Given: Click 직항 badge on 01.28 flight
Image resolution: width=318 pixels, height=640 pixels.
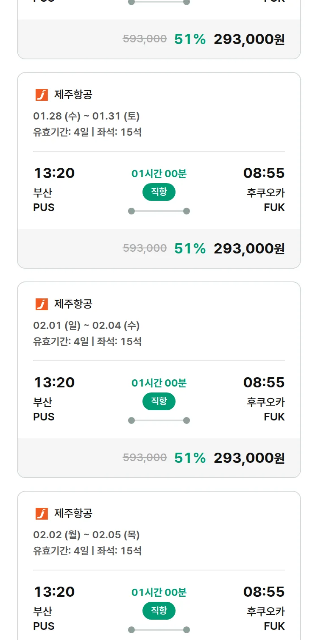Looking at the screenshot, I should point(159,192).
